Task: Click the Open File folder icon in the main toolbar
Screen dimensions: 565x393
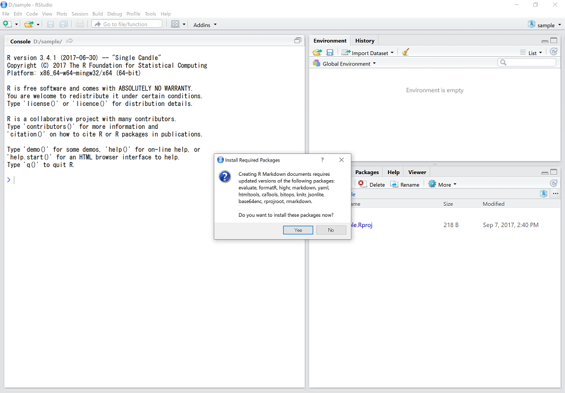Action: (28, 24)
